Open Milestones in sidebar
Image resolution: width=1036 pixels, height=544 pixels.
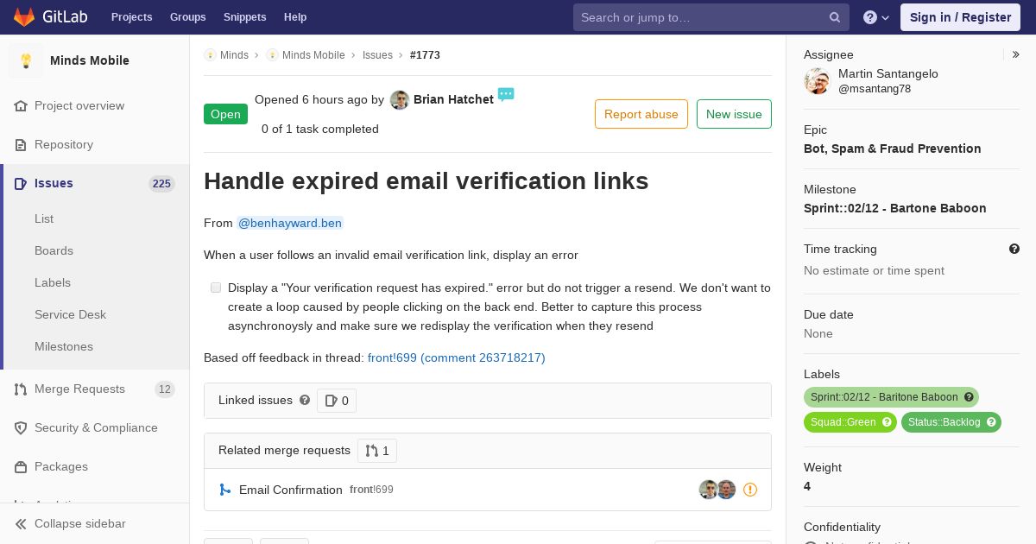(64, 346)
